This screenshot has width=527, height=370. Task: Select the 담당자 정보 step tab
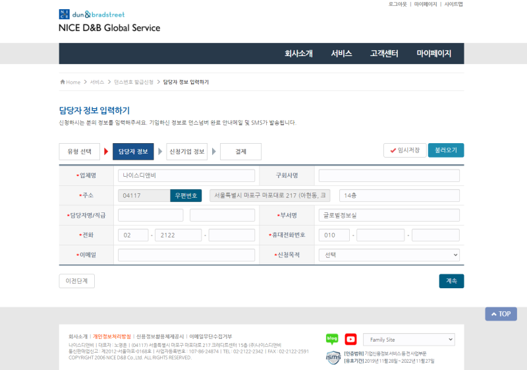tap(133, 152)
